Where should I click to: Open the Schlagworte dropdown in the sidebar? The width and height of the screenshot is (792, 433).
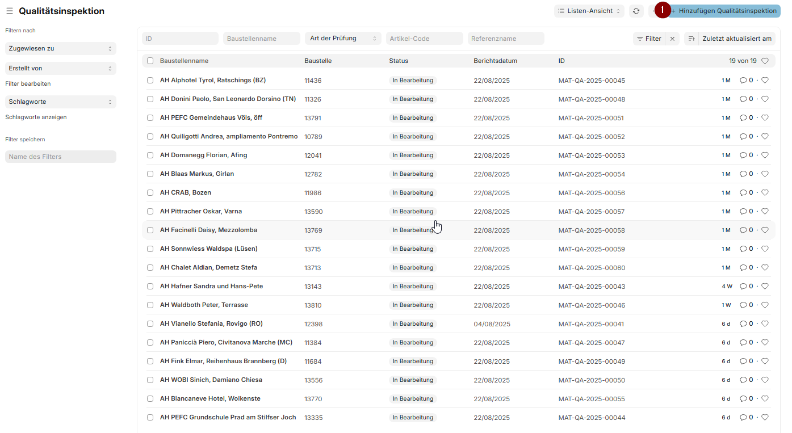(60, 102)
